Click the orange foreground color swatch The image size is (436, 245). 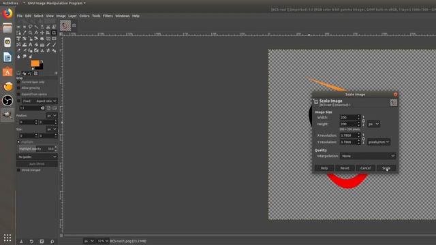click(35, 63)
